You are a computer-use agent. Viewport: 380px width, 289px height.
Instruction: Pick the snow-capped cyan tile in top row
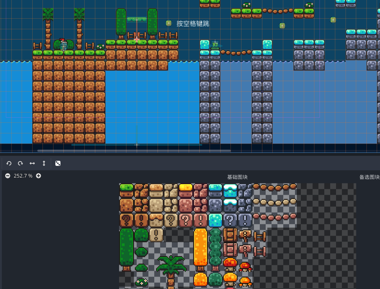pyautogui.click(x=230, y=191)
